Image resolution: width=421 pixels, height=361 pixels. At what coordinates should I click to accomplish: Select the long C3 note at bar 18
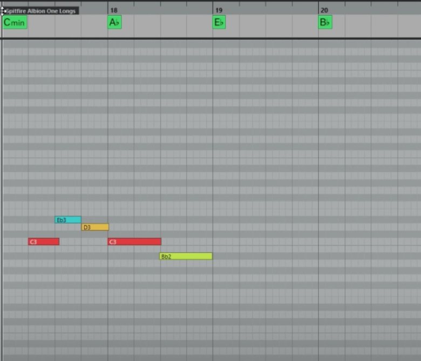(x=134, y=242)
